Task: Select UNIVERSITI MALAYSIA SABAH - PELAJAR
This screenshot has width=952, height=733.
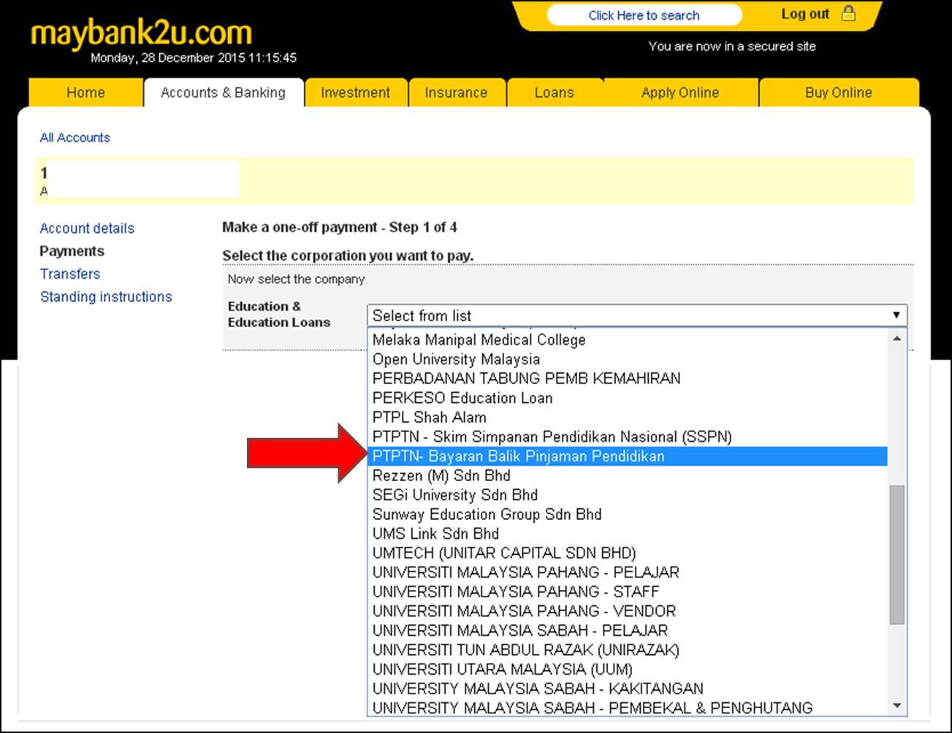Action: [627, 630]
